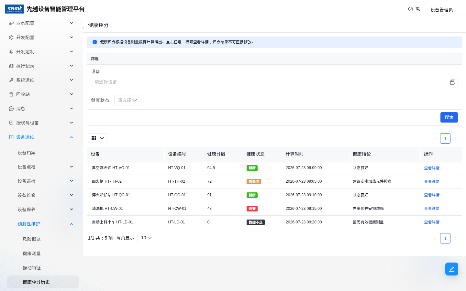
Task: Expand the 设备保养 submenu
Action: [72, 210]
